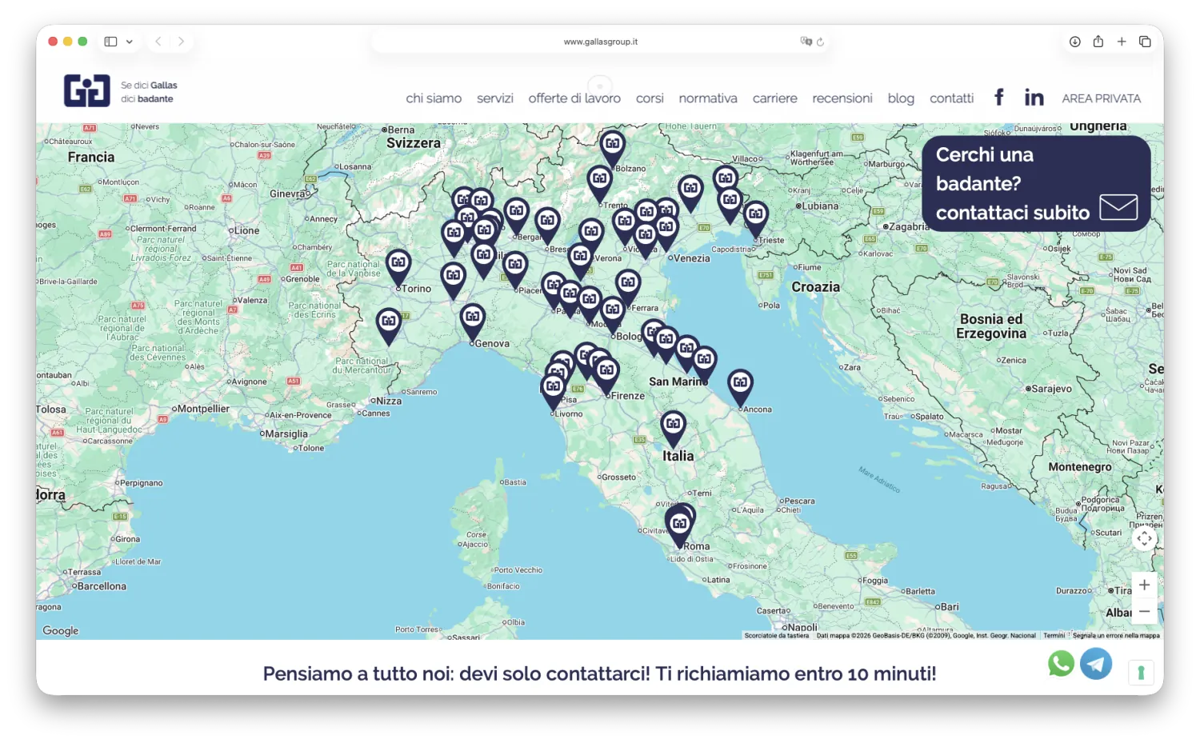The height and width of the screenshot is (743, 1200).
Task: Select the map marker at Bolzano
Action: point(613,148)
